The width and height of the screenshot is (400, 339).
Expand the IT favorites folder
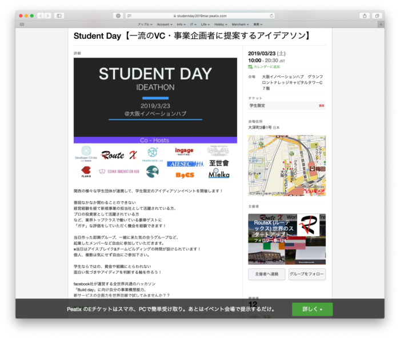coord(193,25)
